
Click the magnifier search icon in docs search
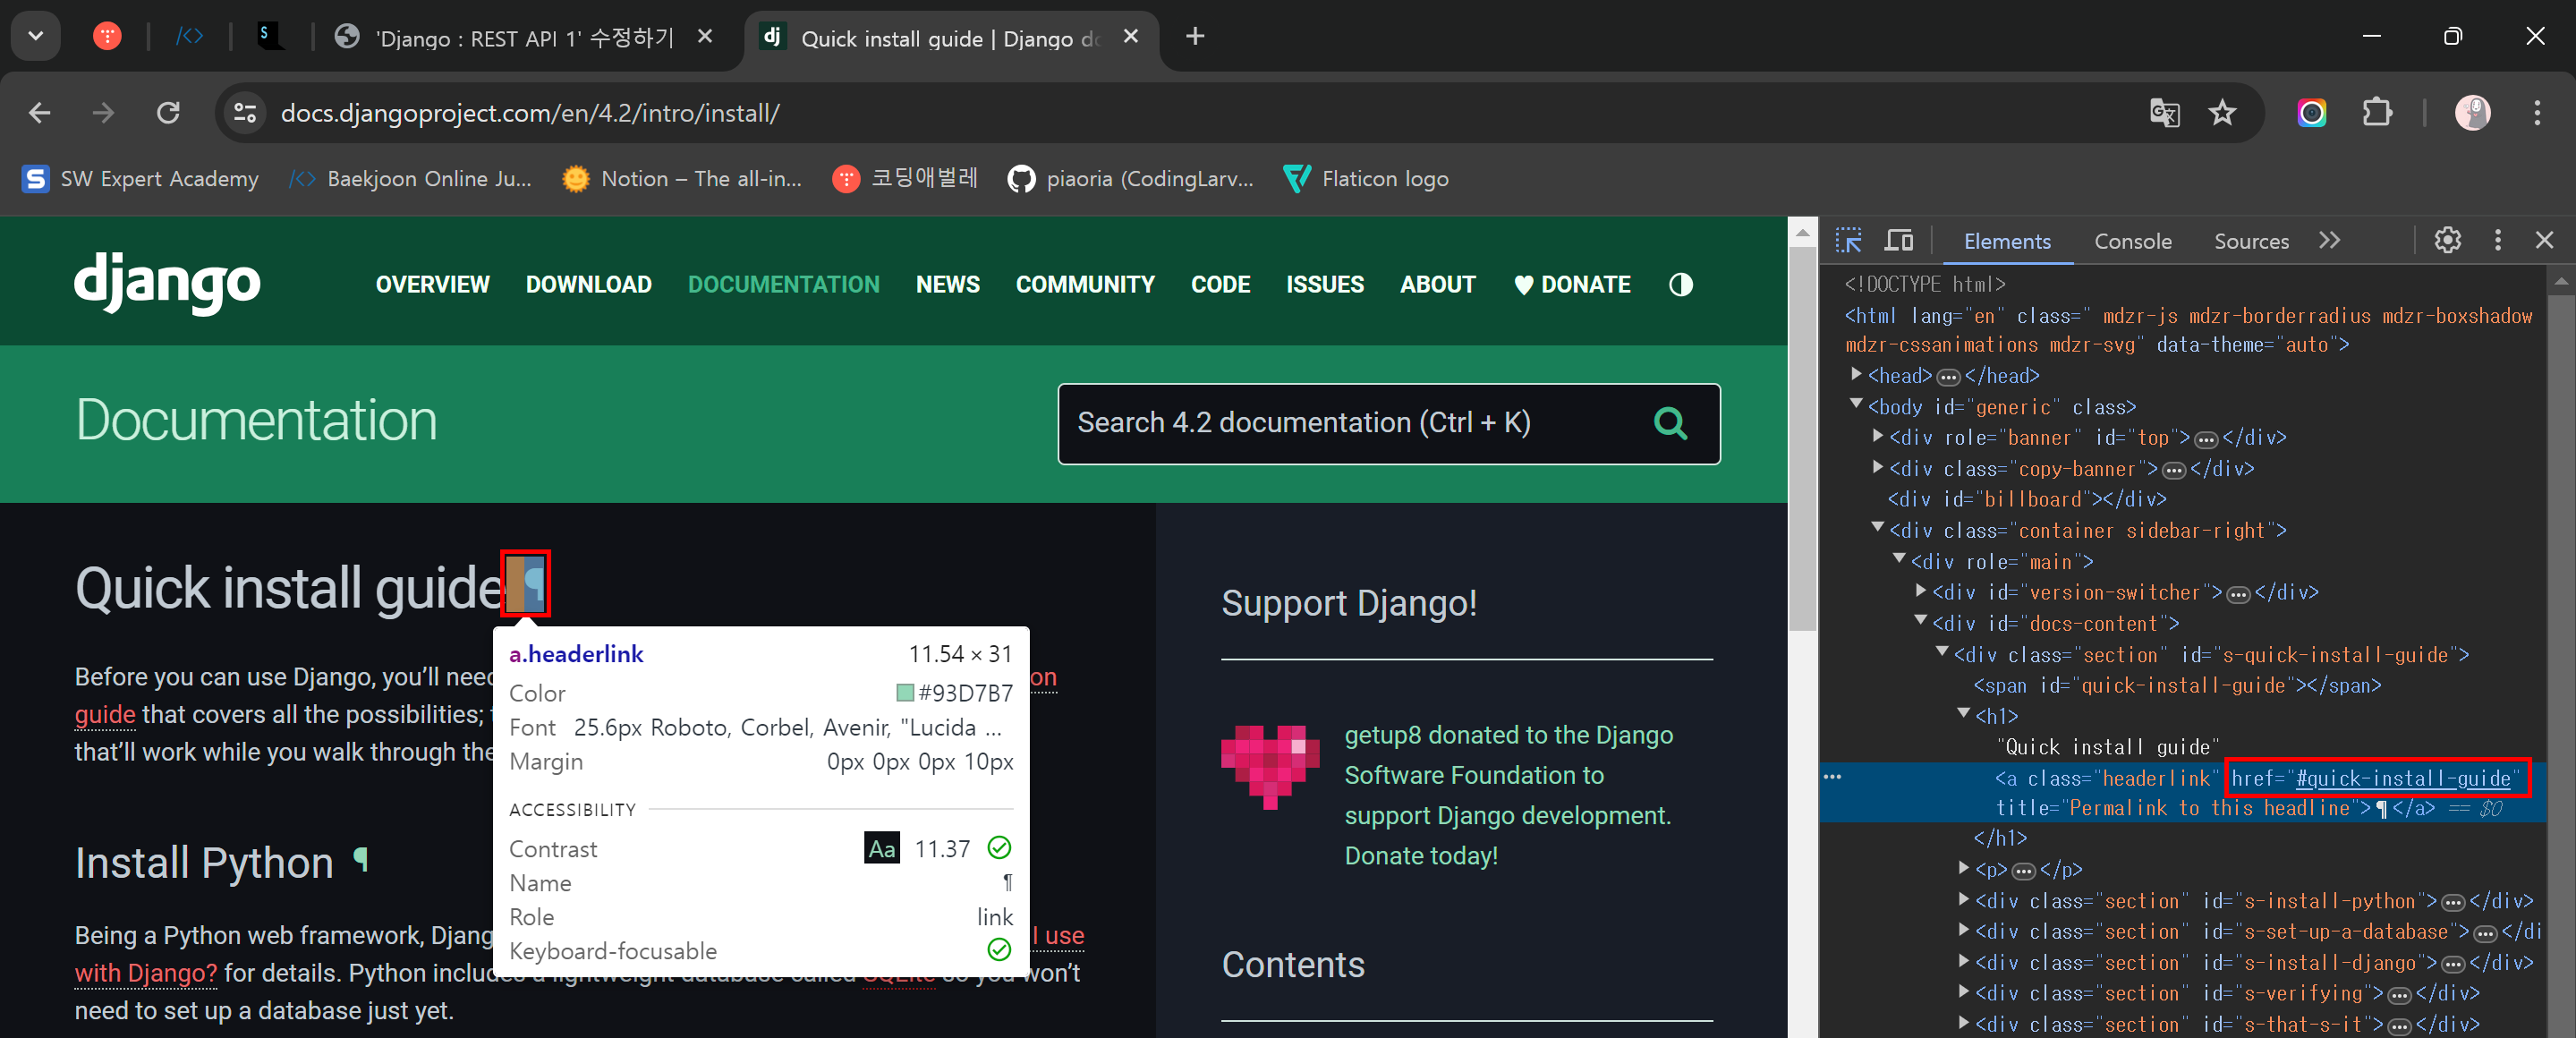[1670, 423]
